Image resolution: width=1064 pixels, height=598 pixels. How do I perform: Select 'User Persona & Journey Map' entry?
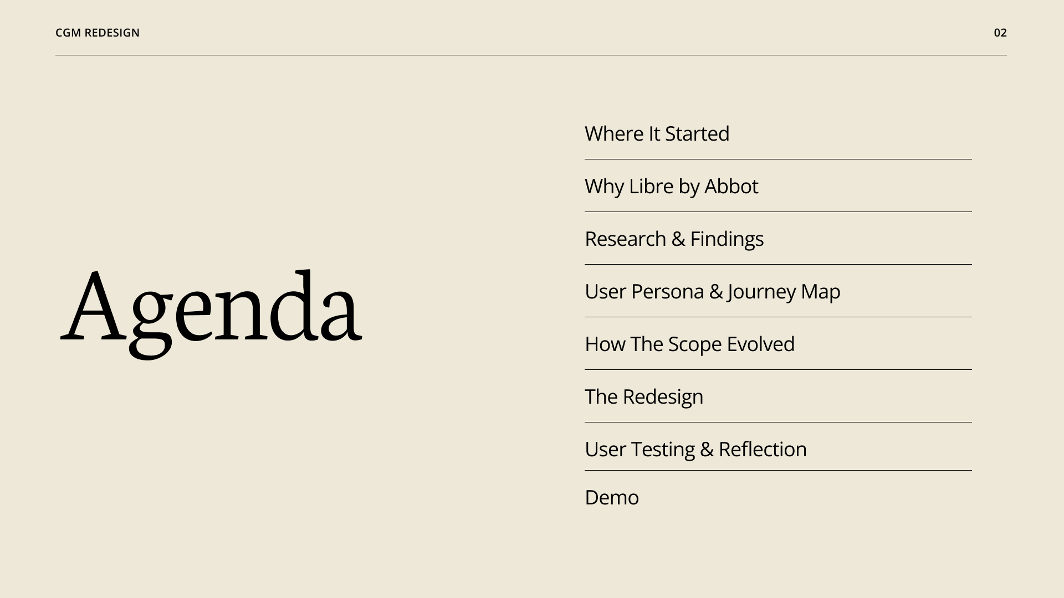712,292
